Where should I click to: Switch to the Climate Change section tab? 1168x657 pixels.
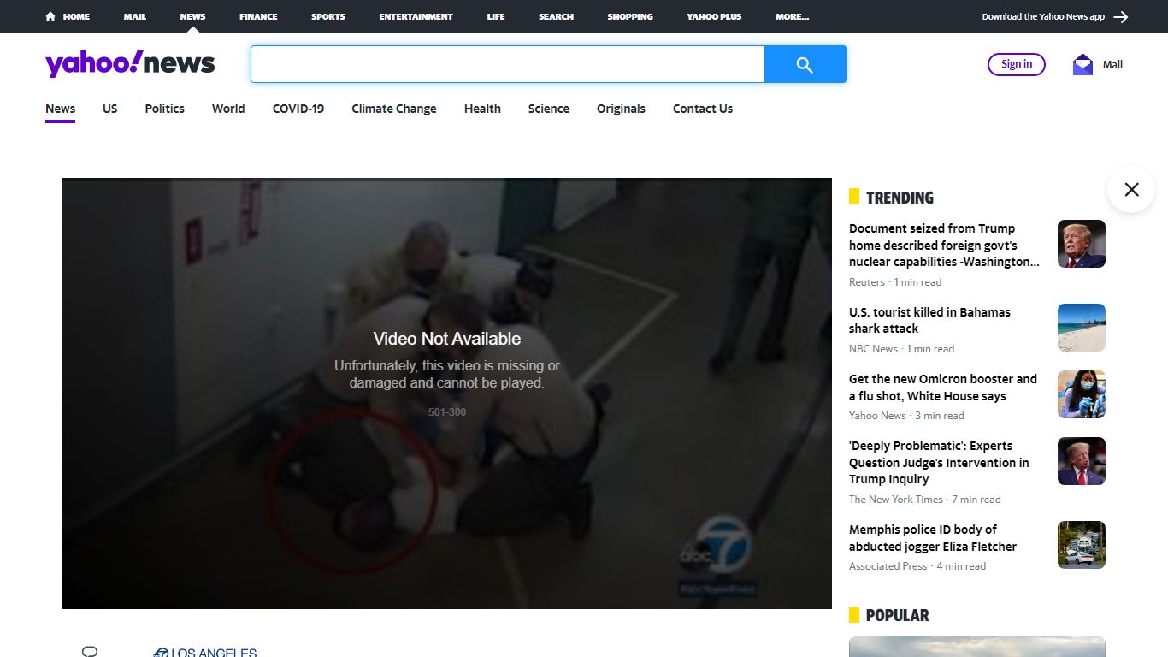394,109
